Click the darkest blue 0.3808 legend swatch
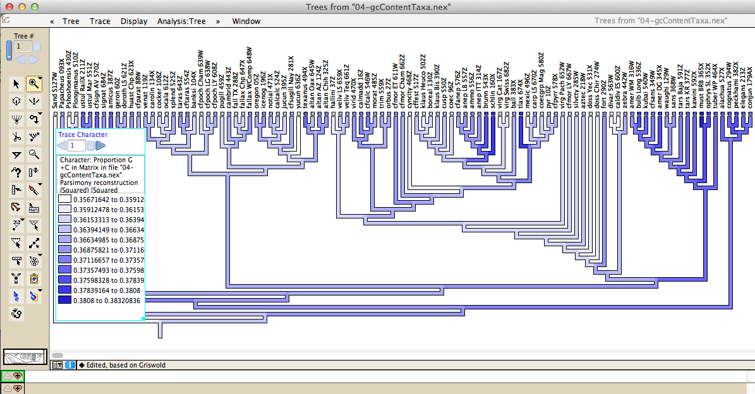The height and width of the screenshot is (394, 755). 64,300
